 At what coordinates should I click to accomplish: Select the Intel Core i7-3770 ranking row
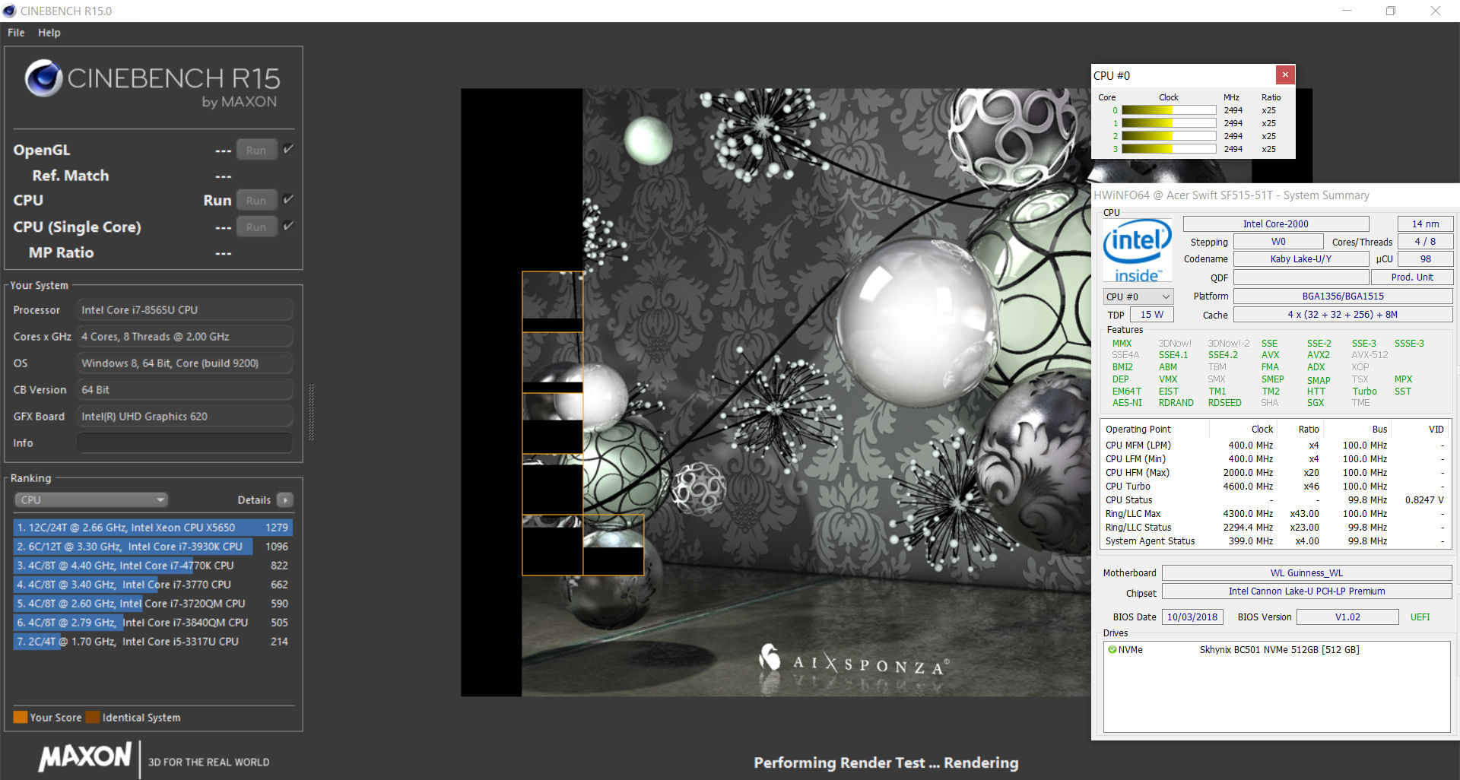point(153,585)
